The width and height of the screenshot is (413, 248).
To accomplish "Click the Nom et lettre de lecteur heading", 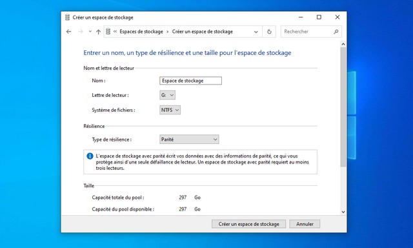I will tap(109, 68).
